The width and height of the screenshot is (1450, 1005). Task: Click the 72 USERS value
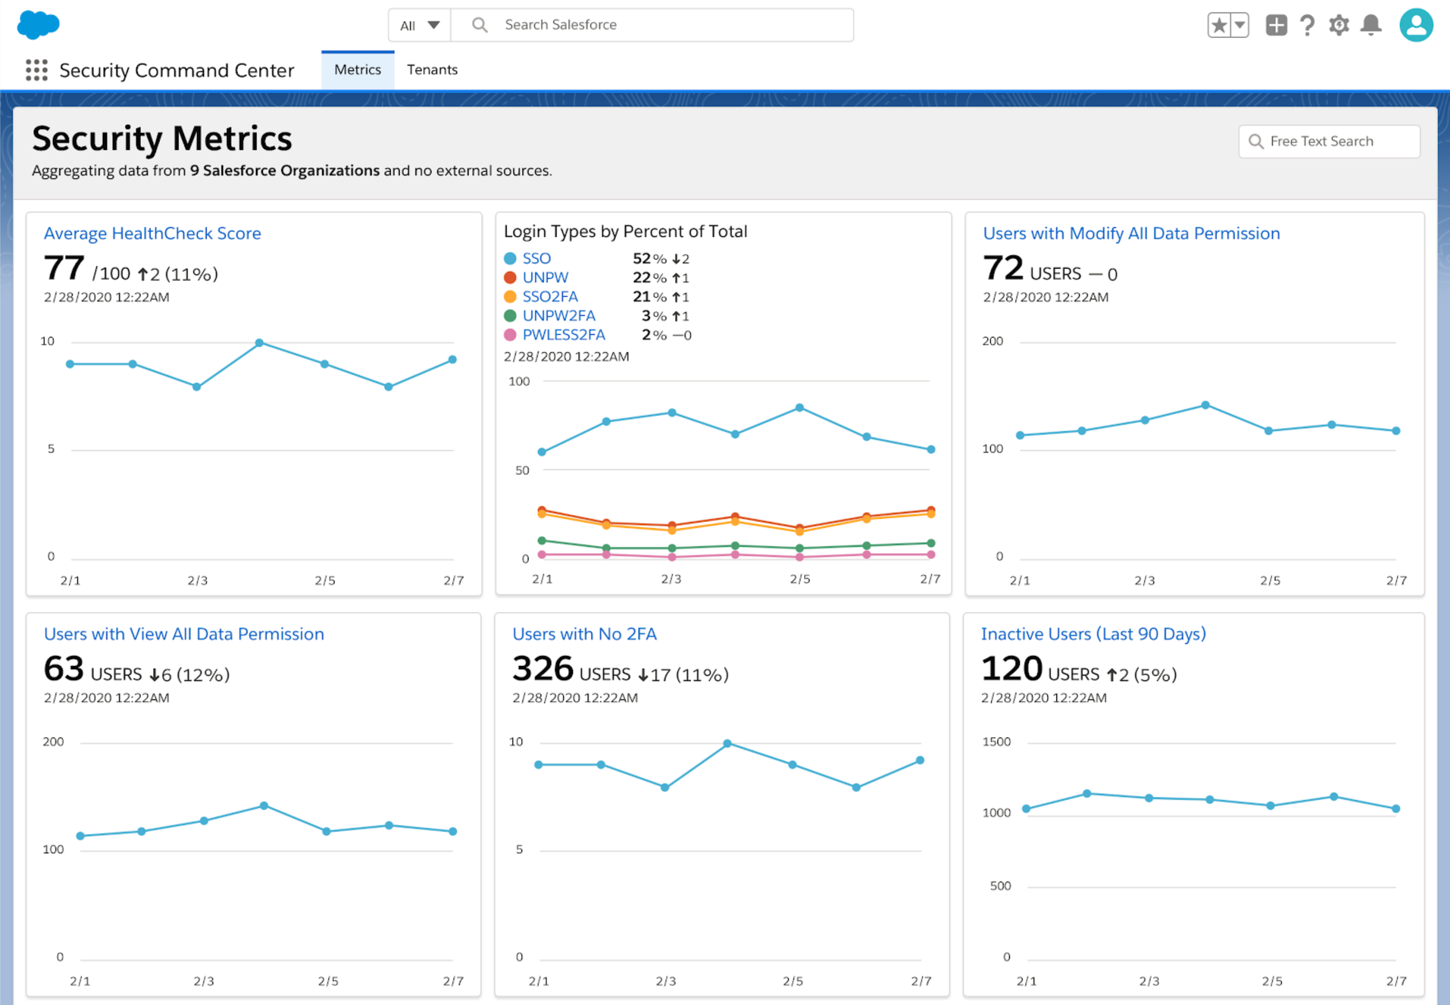1003,268
